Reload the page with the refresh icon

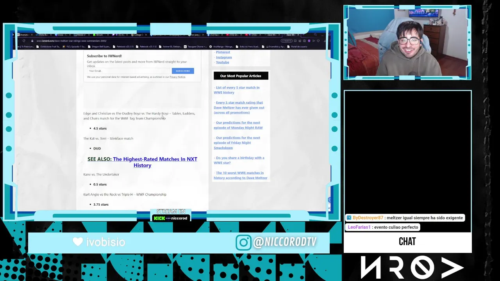24,41
